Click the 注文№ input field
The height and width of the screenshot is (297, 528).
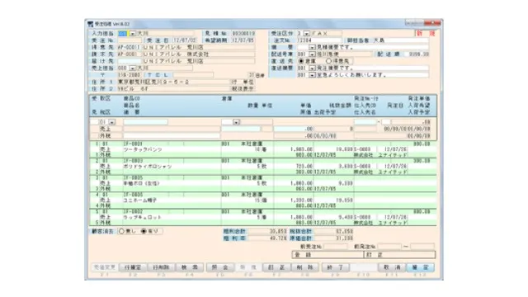319,40
